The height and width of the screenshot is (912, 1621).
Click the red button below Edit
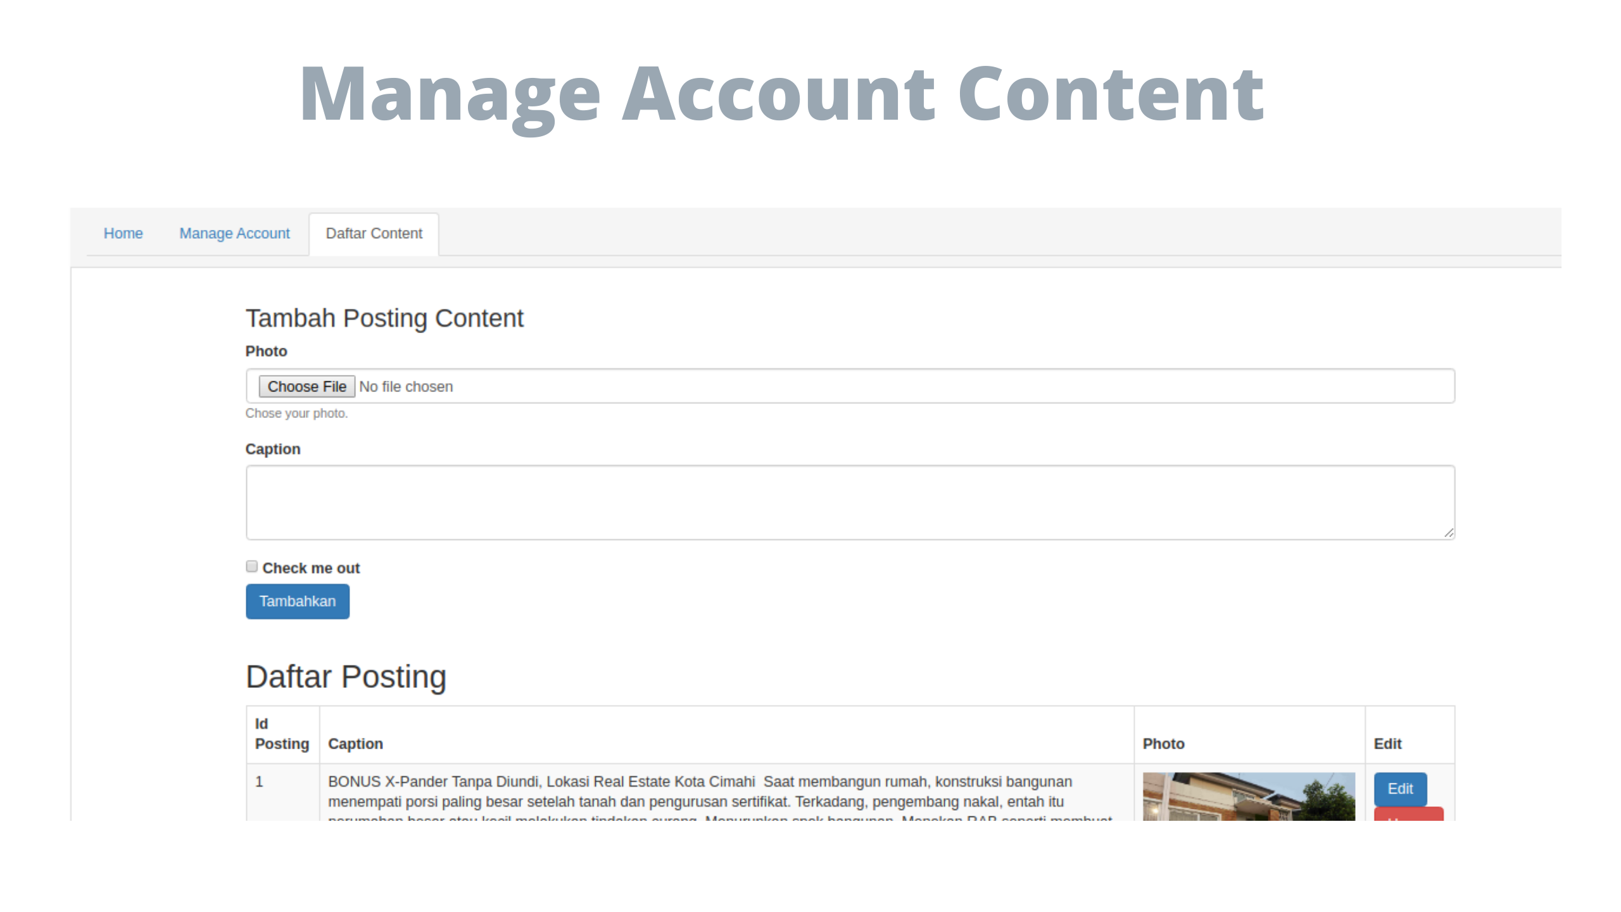(x=1408, y=814)
